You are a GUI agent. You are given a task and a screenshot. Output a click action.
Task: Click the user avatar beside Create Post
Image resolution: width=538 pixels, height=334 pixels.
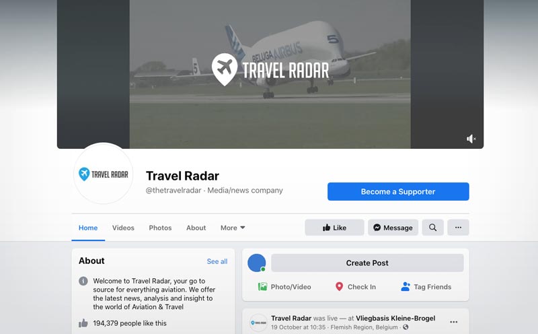[257, 263]
